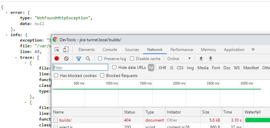Viewport: 270px width, 128px height.
Task: Collapse the error object in JSON view
Action: coord(6,13)
